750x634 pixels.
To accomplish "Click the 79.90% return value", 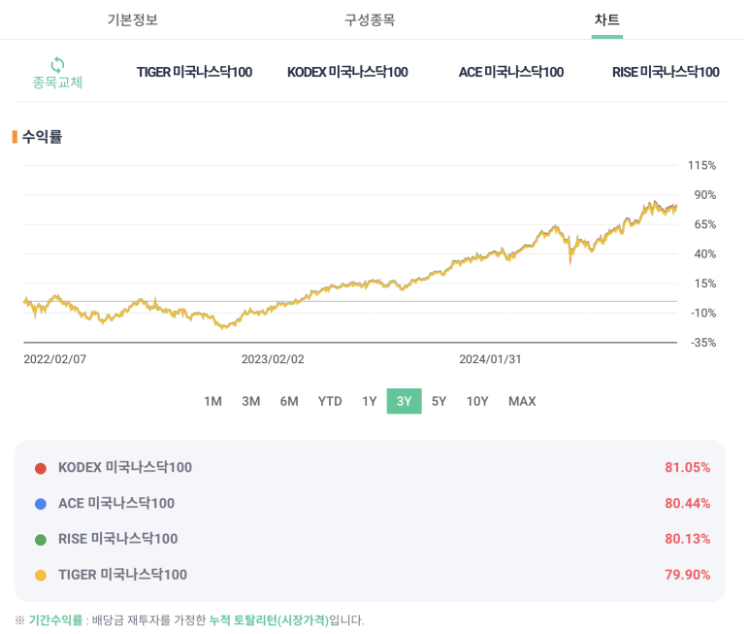I will 687,574.
